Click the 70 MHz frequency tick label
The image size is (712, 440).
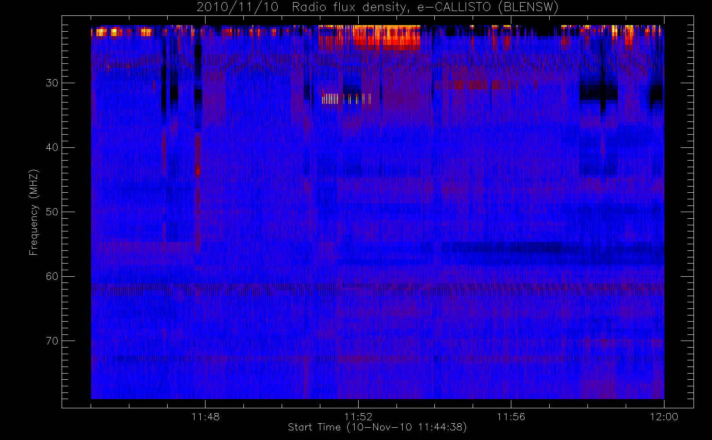(x=52, y=341)
